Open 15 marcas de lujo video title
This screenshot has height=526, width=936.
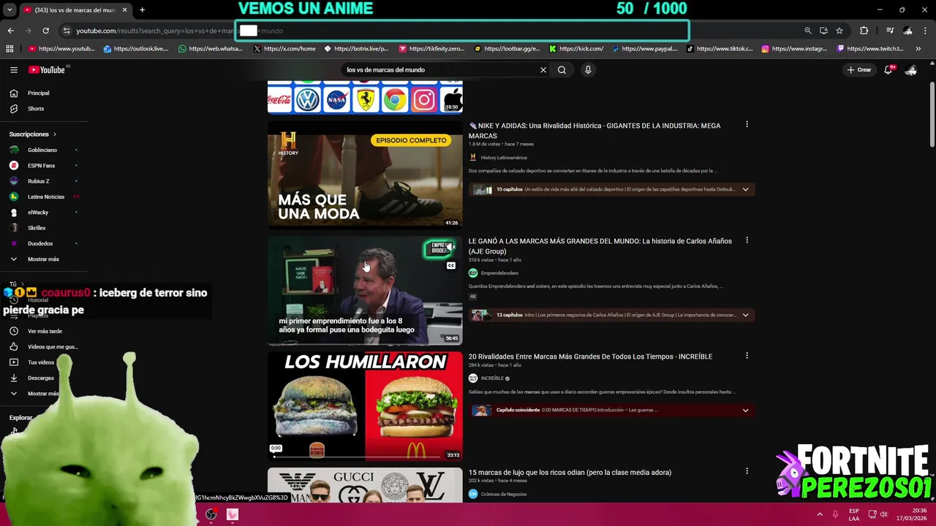(570, 473)
